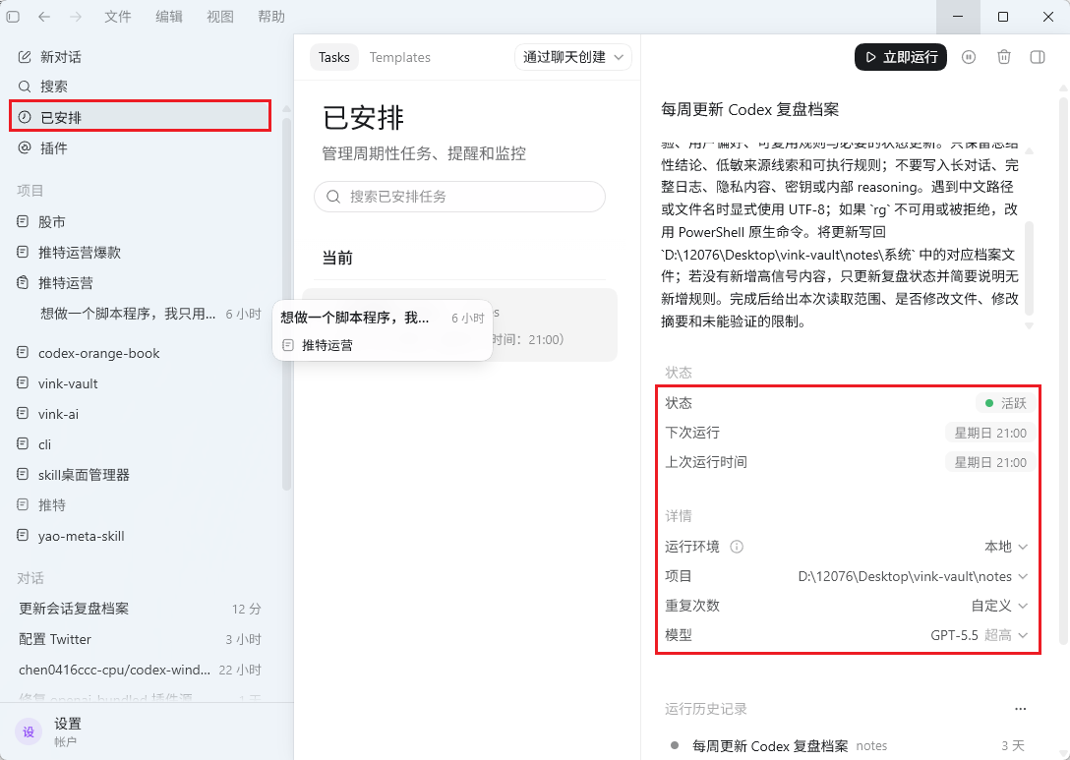Image resolution: width=1070 pixels, height=760 pixels.
Task: Open conversation 配置 Twitter
Action: 140,639
